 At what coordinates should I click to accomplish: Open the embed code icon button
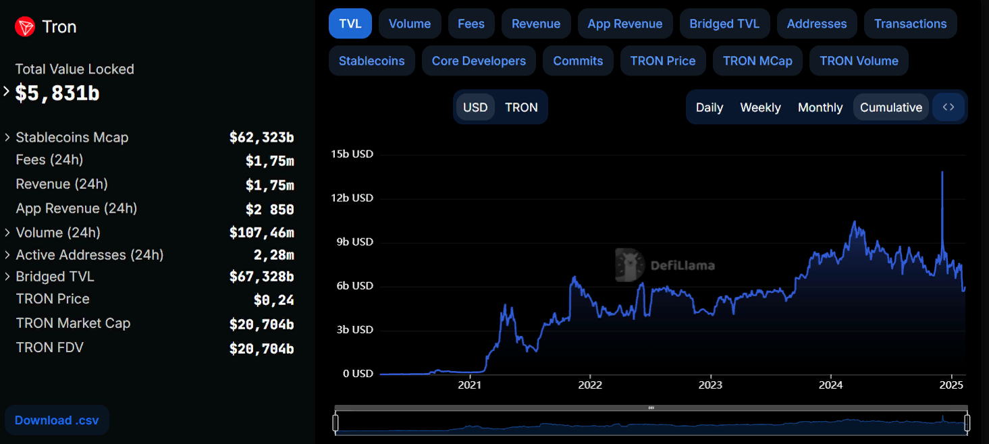948,107
